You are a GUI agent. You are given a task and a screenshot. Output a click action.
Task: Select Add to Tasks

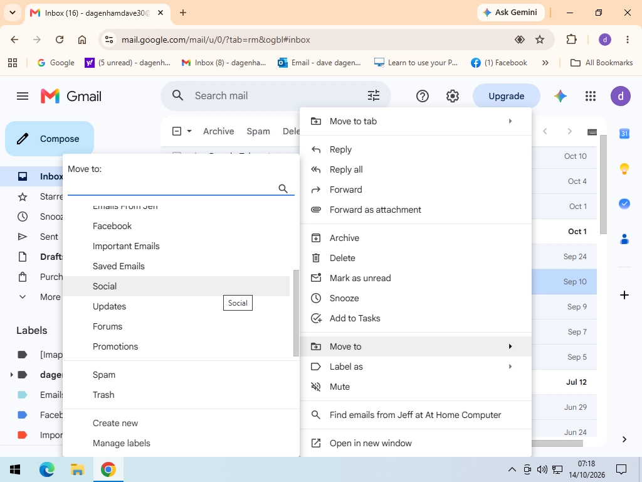click(x=416, y=318)
